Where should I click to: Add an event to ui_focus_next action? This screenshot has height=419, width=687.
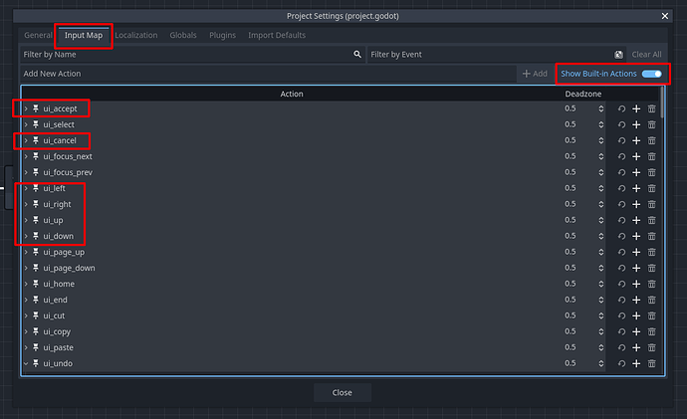tap(636, 156)
